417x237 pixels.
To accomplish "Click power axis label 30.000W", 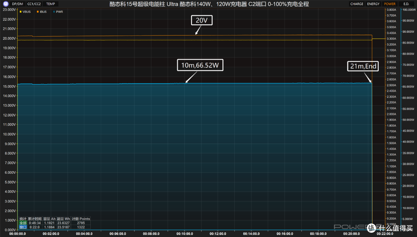I will tap(409, 164).
